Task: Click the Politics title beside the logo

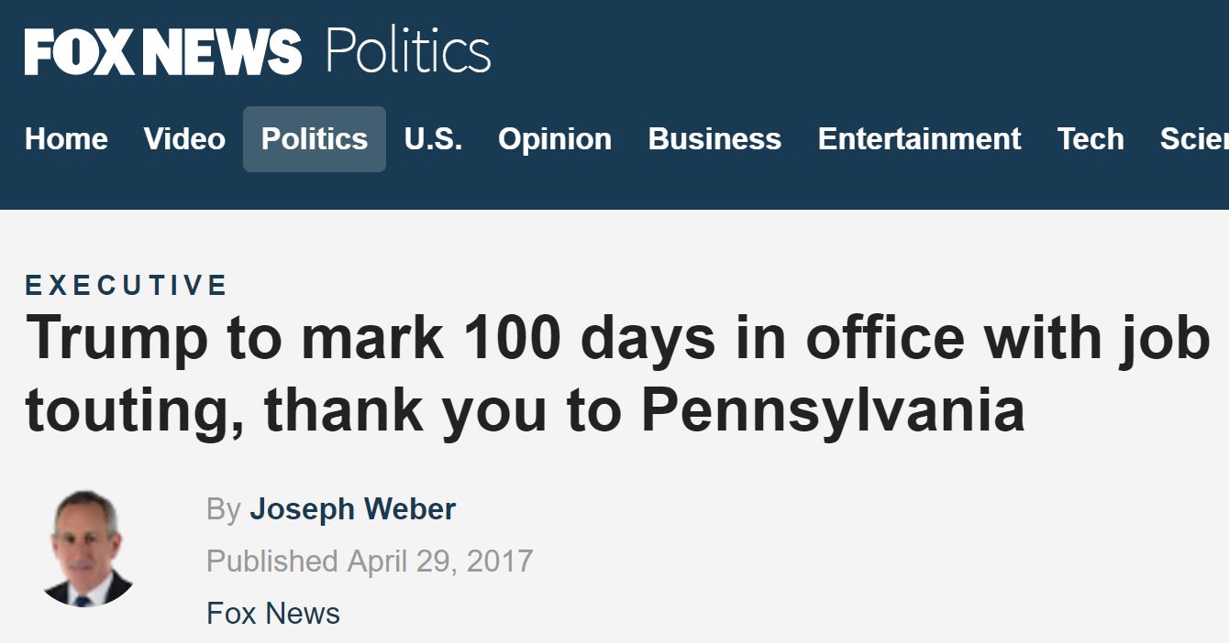Action: (x=408, y=52)
